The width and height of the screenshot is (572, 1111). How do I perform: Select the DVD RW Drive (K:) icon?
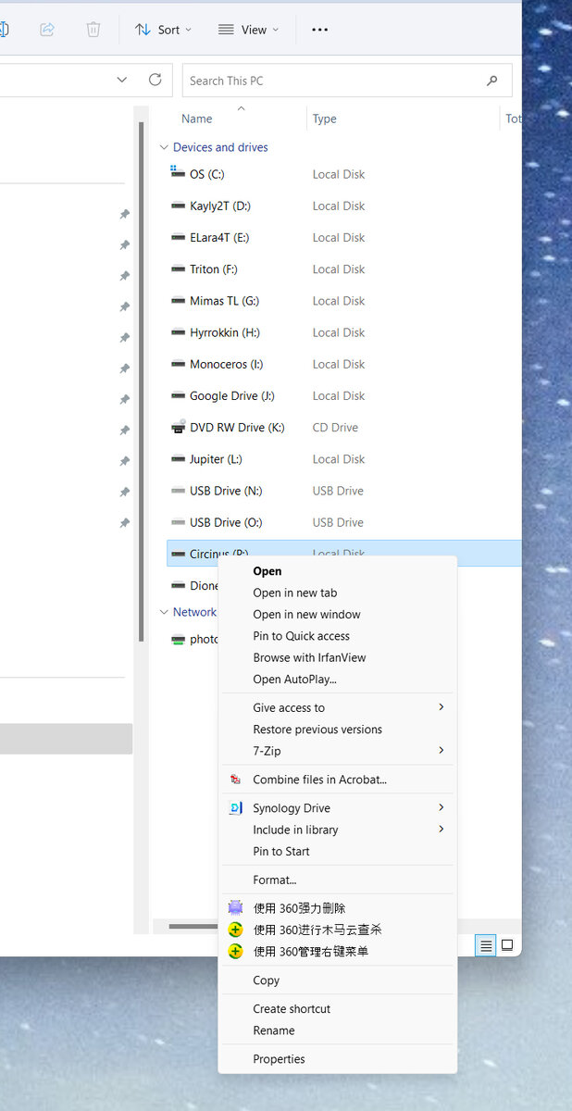pyautogui.click(x=179, y=427)
